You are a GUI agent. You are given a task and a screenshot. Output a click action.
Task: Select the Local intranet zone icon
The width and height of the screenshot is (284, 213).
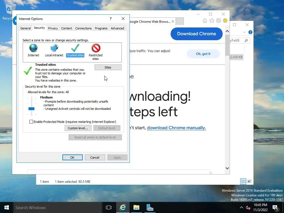tap(54, 48)
